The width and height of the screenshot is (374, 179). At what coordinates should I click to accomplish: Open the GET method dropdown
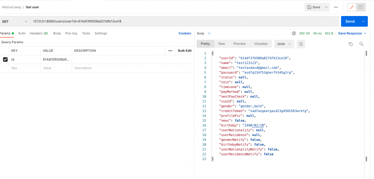(15, 21)
